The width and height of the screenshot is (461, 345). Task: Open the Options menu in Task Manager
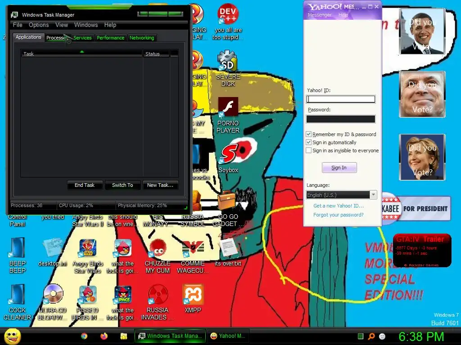click(x=39, y=25)
